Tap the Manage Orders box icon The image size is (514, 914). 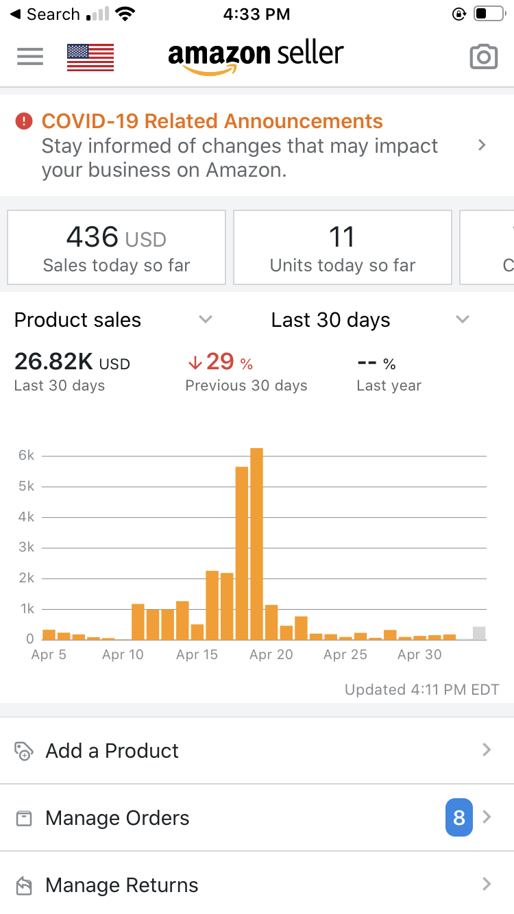[x=24, y=818]
